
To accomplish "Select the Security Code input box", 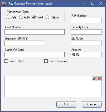I will click(86, 32).
